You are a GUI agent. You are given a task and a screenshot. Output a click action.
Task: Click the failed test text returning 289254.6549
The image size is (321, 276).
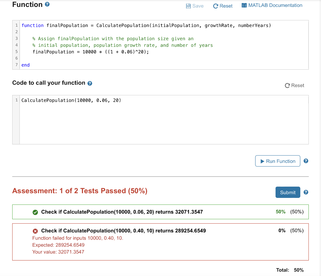click(x=124, y=231)
